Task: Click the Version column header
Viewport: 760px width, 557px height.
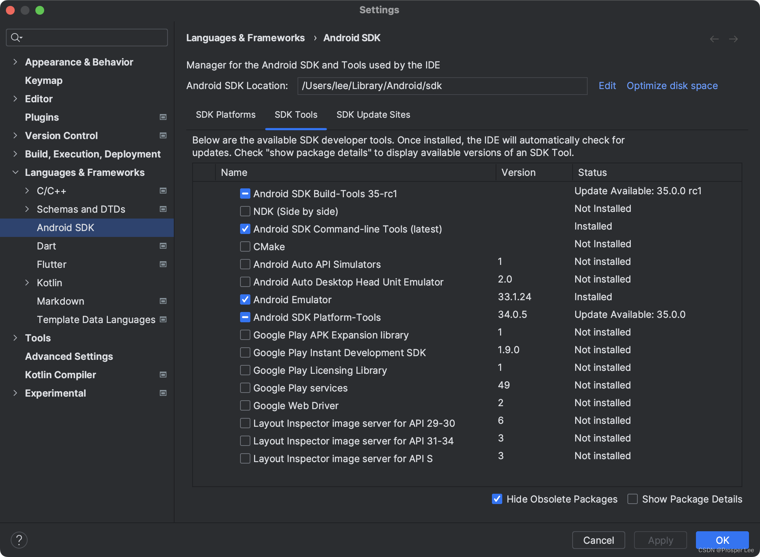Action: 534,172
